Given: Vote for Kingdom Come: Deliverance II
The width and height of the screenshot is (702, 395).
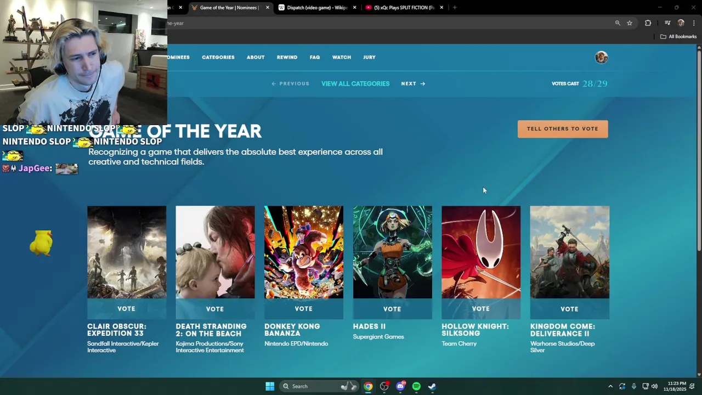Looking at the screenshot, I should tap(570, 309).
